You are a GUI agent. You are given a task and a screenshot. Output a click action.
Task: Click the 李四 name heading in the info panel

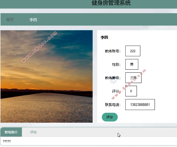coord(104,38)
